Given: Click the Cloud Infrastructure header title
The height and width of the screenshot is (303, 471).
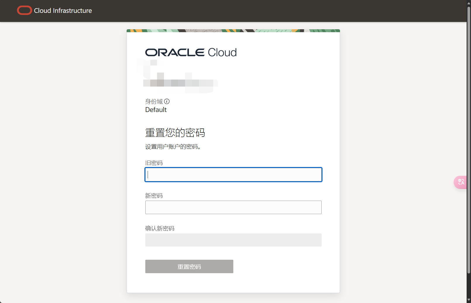Looking at the screenshot, I should (63, 11).
